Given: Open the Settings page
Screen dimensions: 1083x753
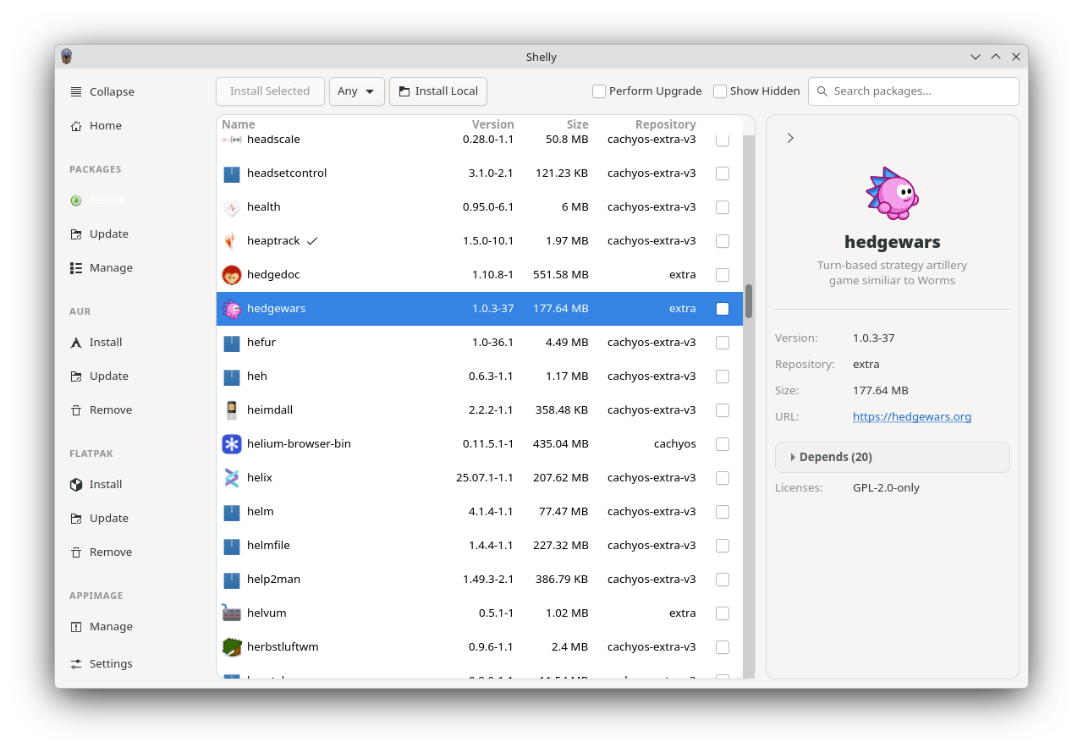Looking at the screenshot, I should point(109,663).
